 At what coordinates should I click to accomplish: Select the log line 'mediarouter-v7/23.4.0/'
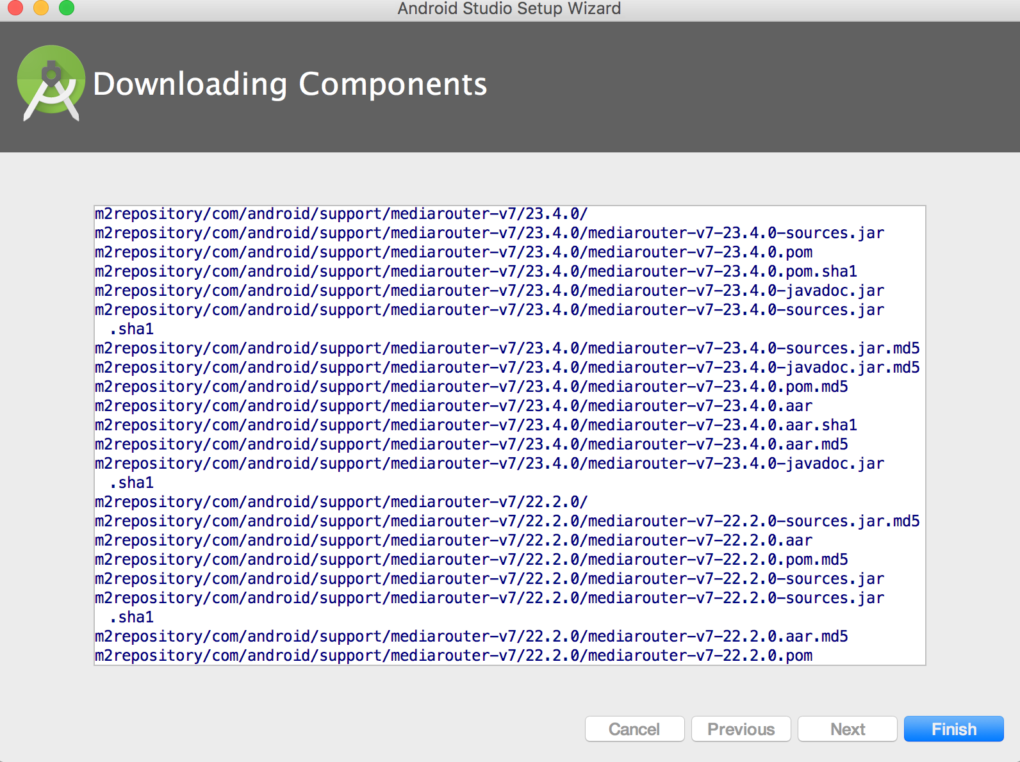pos(341,214)
